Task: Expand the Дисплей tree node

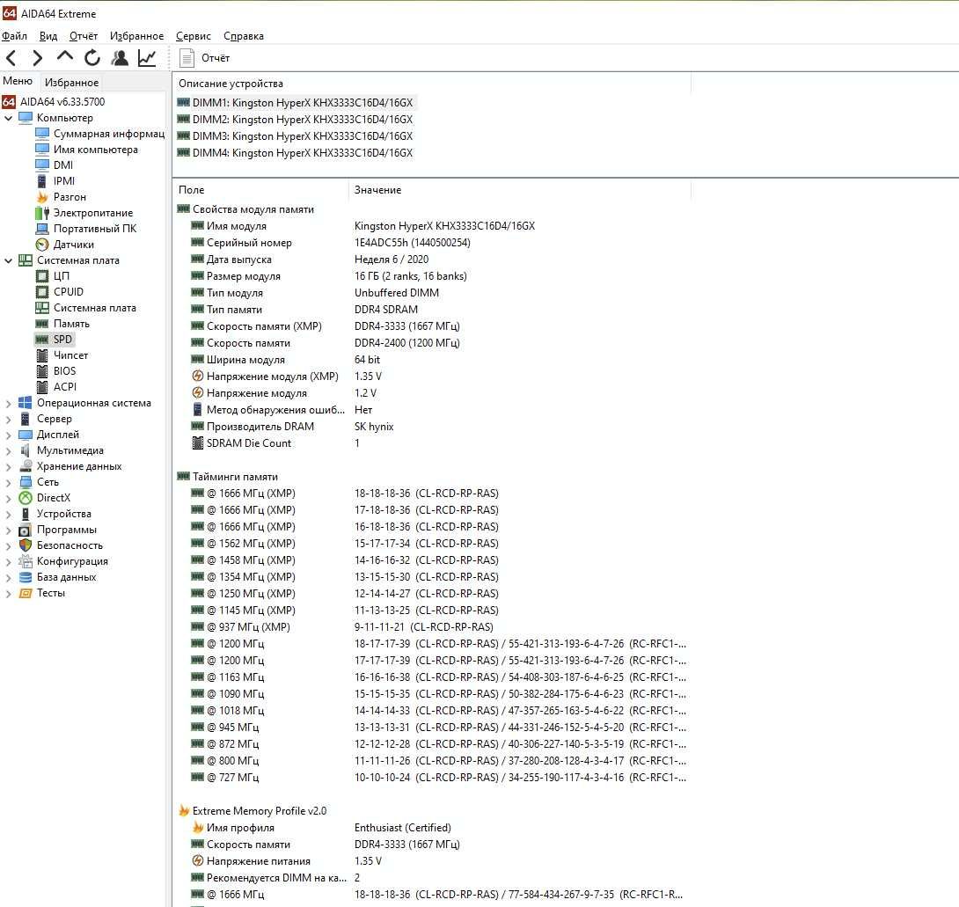Action: [9, 435]
